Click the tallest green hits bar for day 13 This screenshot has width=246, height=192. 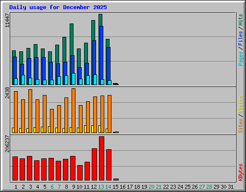click(x=100, y=20)
